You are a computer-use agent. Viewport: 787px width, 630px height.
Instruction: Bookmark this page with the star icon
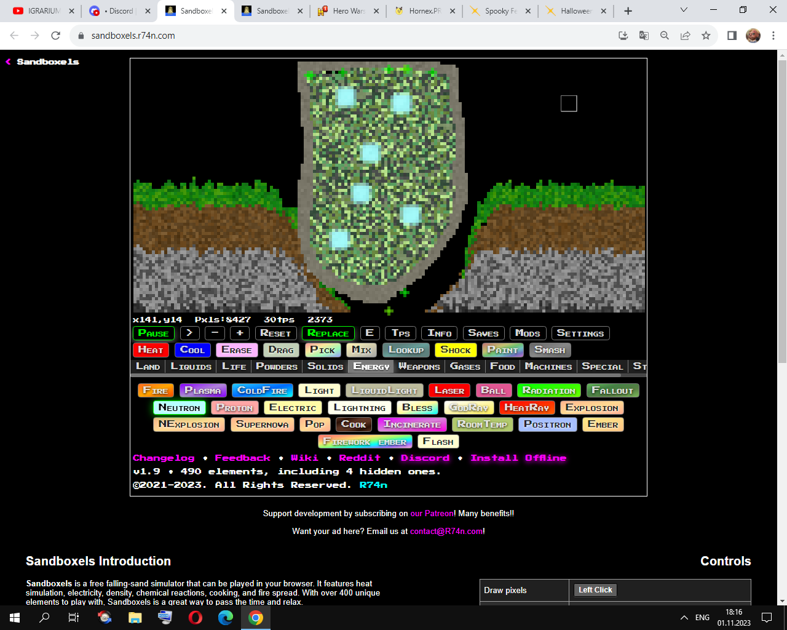(x=706, y=36)
